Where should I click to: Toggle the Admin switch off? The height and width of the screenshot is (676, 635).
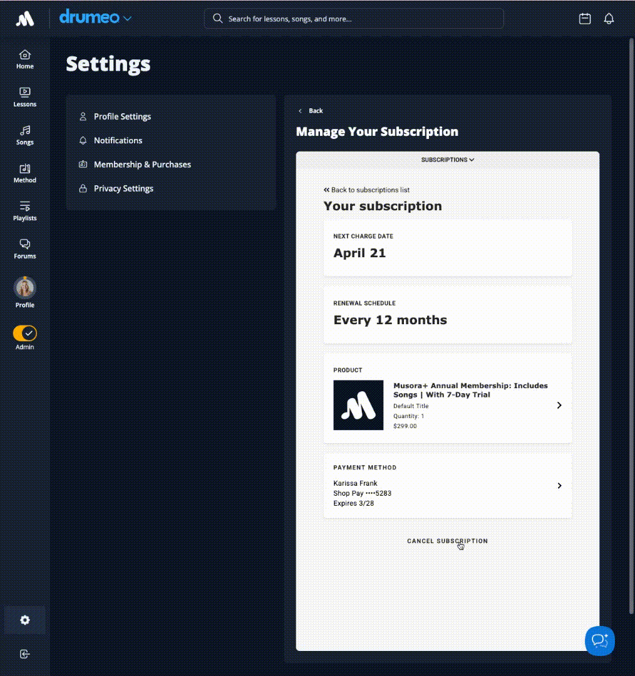tap(25, 333)
